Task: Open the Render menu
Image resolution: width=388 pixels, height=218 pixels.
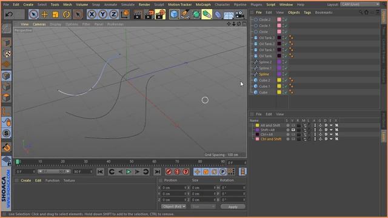Action: coord(144,4)
